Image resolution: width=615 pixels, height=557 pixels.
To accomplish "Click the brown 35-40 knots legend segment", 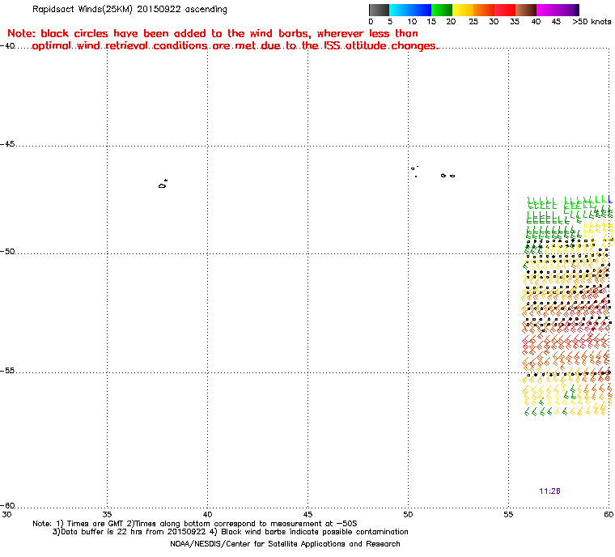I will click(526, 10).
